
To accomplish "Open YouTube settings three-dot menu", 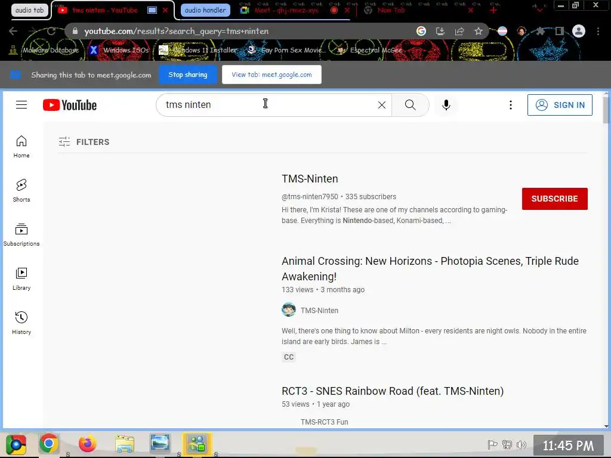I will pyautogui.click(x=511, y=105).
